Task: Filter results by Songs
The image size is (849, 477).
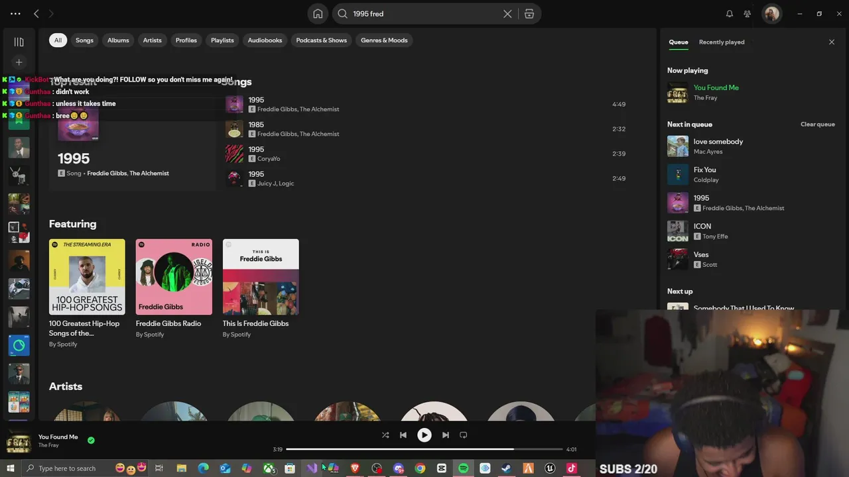Action: click(x=84, y=40)
